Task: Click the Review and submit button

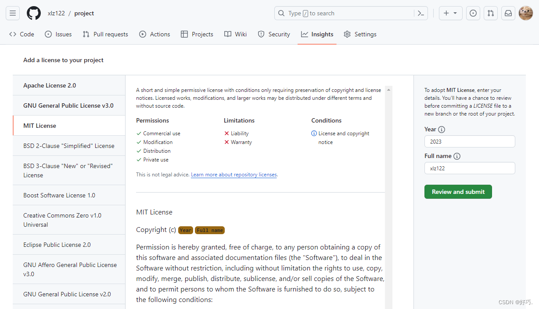Action: tap(458, 192)
